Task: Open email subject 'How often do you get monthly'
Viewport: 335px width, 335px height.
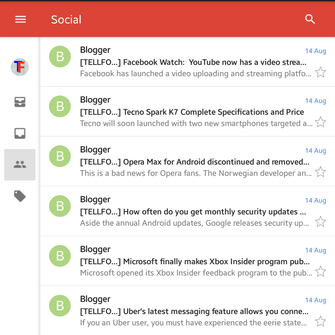Action: coord(193,211)
